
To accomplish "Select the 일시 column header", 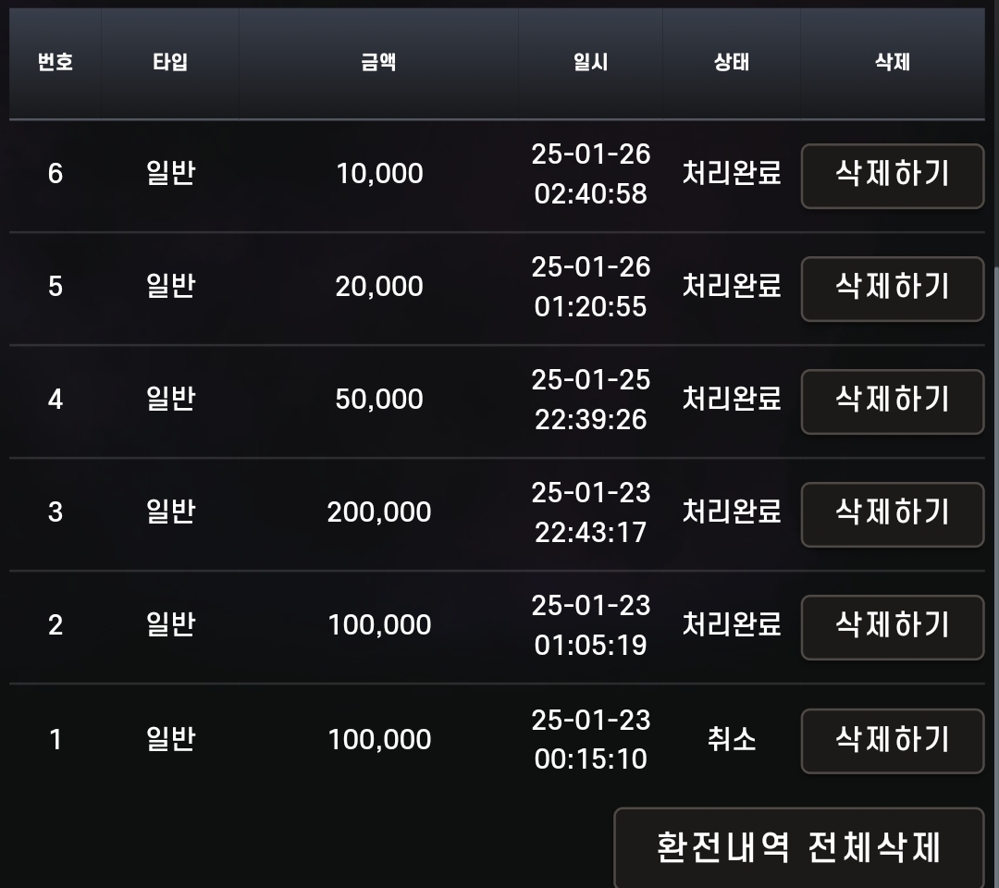I will (x=590, y=63).
